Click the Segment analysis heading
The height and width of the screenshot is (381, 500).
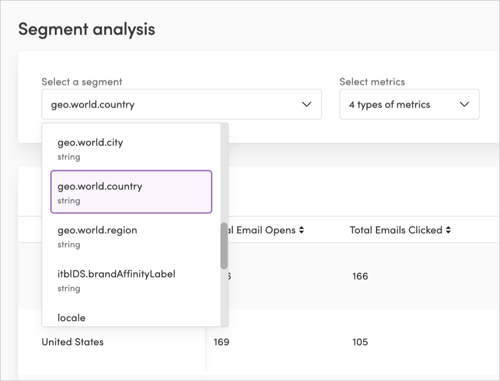point(86,29)
